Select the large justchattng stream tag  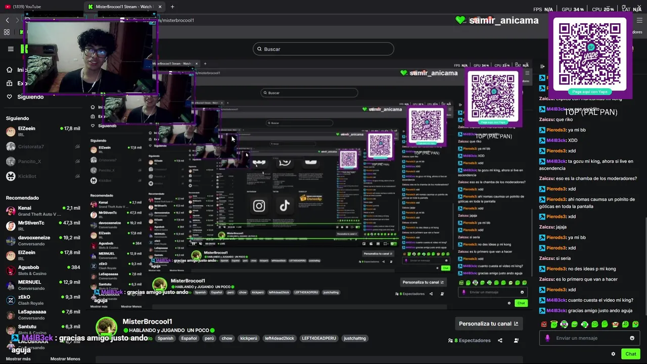355,338
